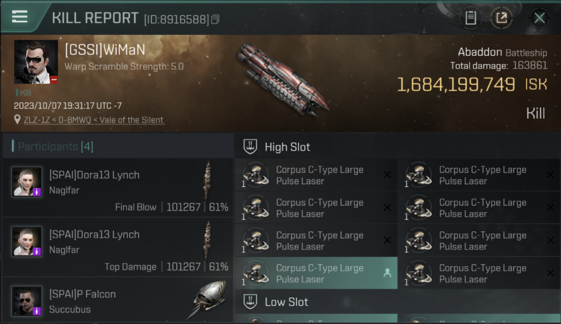Screen dimensions: 561x324
Task: Click the location pin icon
Action: (x=17, y=120)
